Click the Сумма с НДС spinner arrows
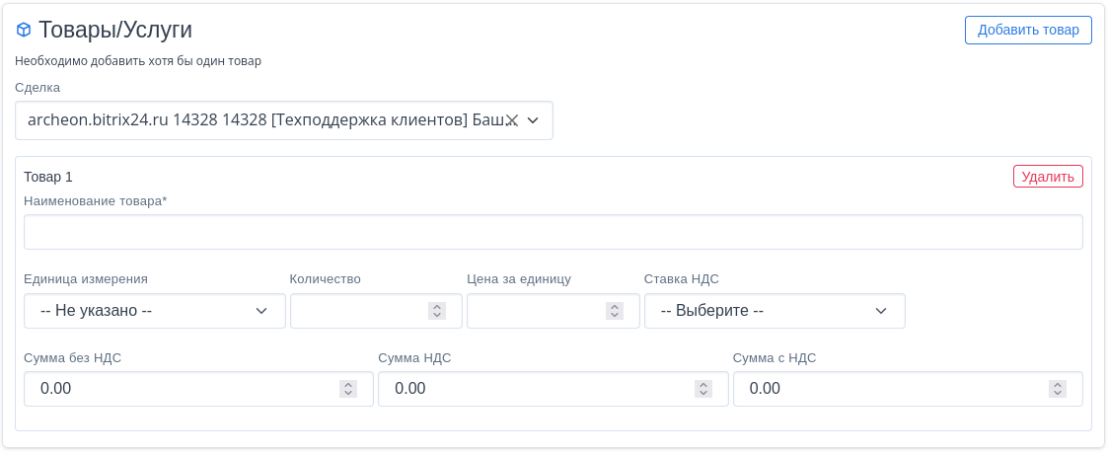 [x=1058, y=389]
